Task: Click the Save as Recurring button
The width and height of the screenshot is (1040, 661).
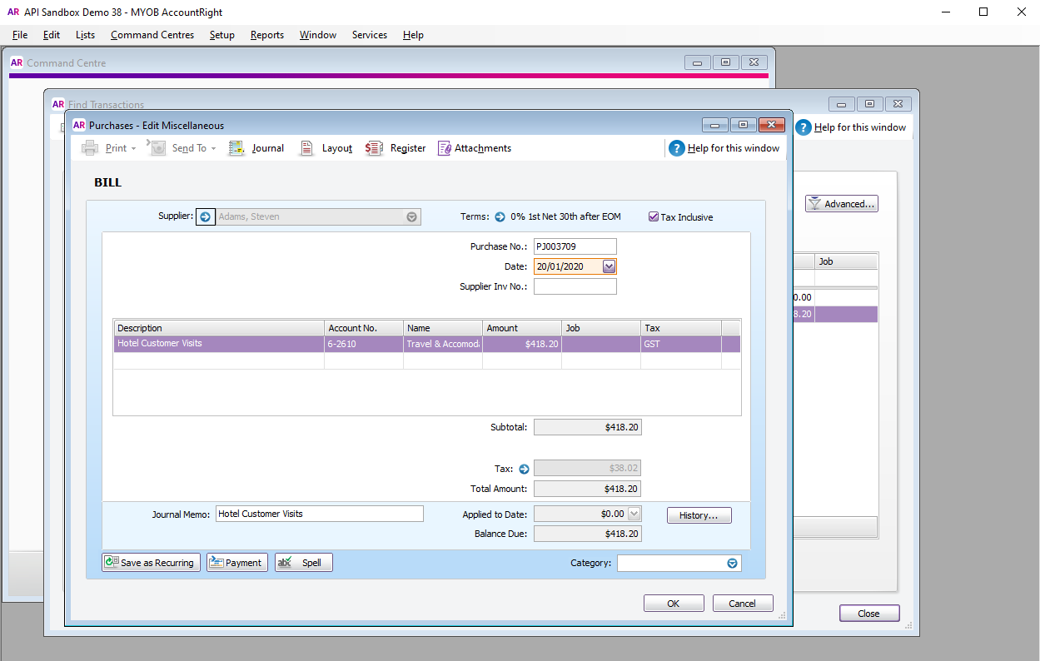Action: [151, 563]
